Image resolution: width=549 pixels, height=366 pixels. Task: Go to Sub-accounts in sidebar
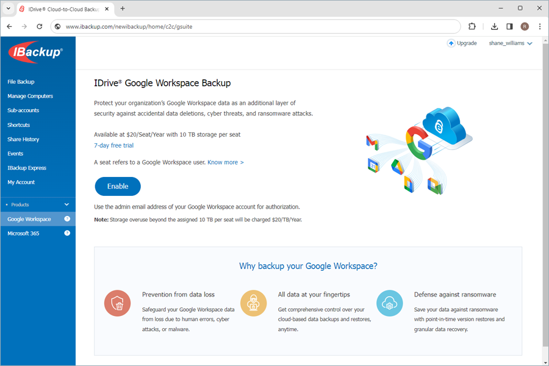pyautogui.click(x=23, y=110)
